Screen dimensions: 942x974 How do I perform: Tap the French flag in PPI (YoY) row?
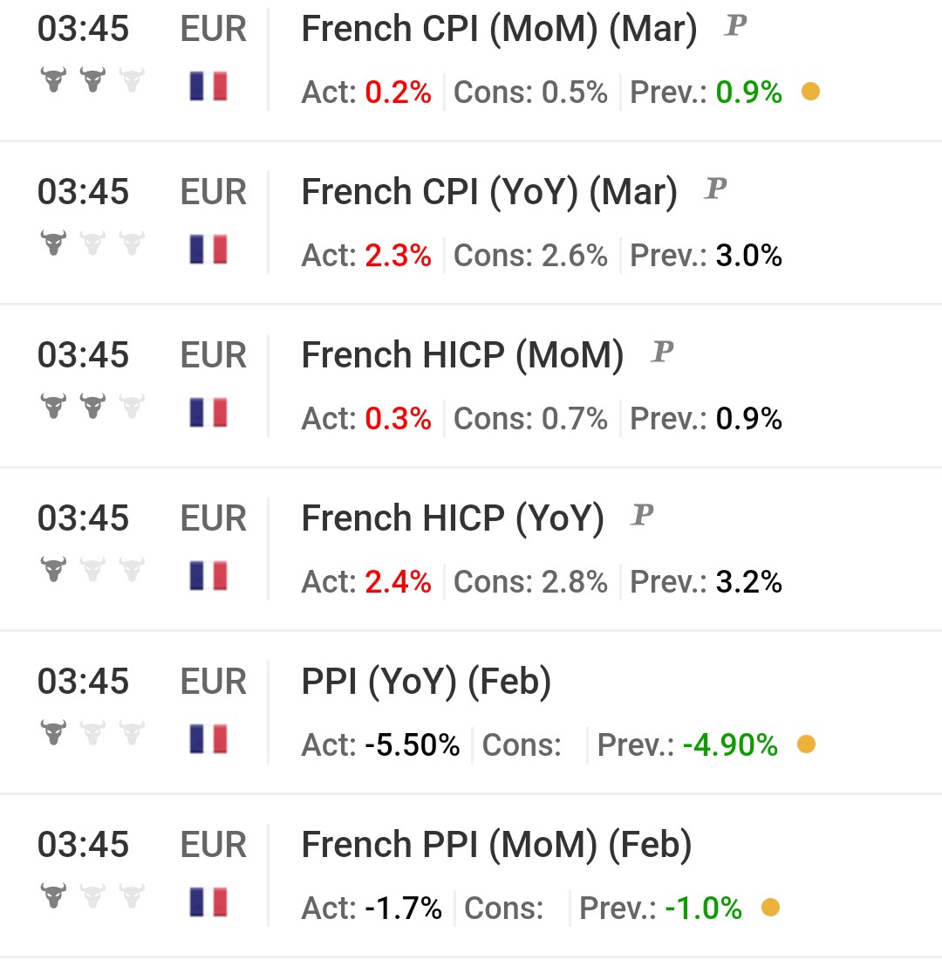[x=208, y=739]
